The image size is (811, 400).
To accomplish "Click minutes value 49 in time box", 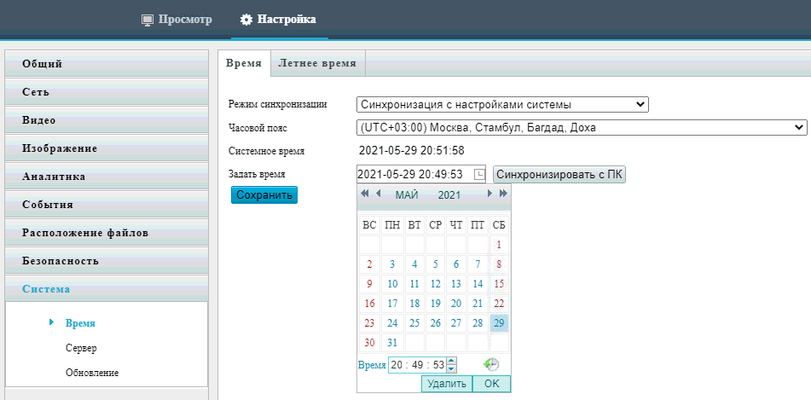I will 418,365.
